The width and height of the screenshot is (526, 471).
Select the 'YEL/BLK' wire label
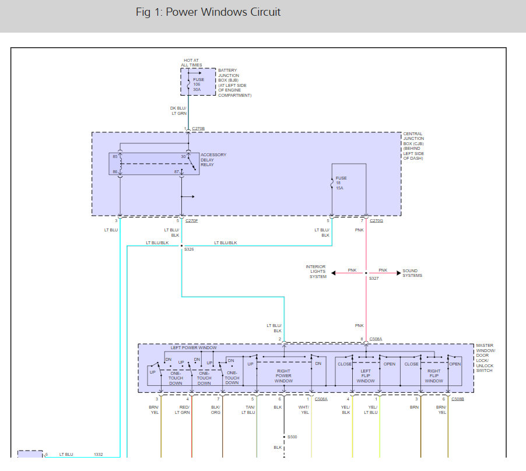346,410
